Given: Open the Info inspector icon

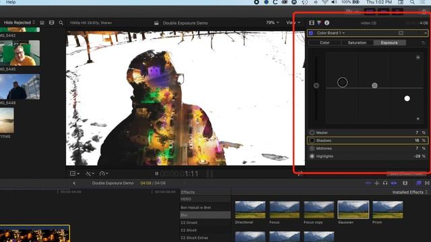Looking at the screenshot, I should pyautogui.click(x=327, y=23).
